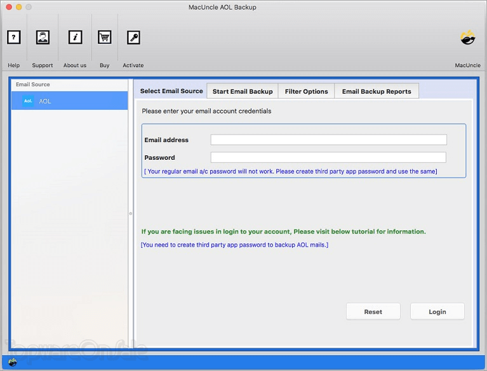Click the 'Help' toolbar label
This screenshot has width=487, height=371.
coord(14,65)
